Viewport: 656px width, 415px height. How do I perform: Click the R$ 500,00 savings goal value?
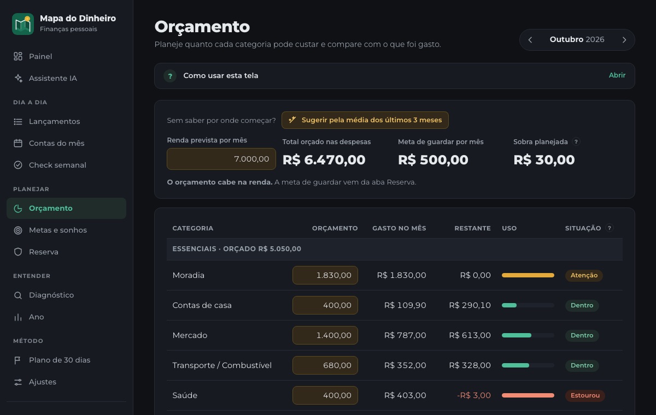click(433, 160)
